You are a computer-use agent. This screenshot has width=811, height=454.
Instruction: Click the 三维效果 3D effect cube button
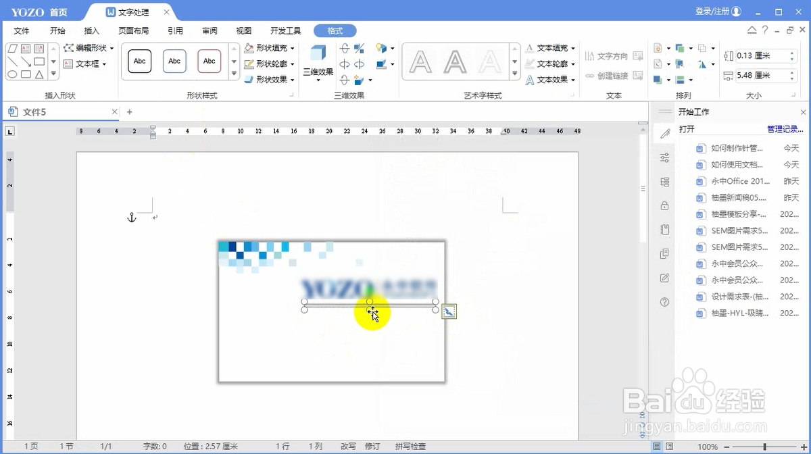click(x=318, y=62)
